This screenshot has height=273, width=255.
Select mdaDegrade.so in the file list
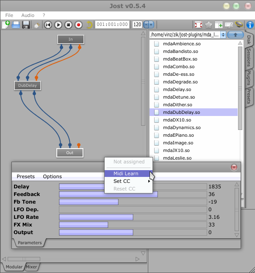pos(194,82)
